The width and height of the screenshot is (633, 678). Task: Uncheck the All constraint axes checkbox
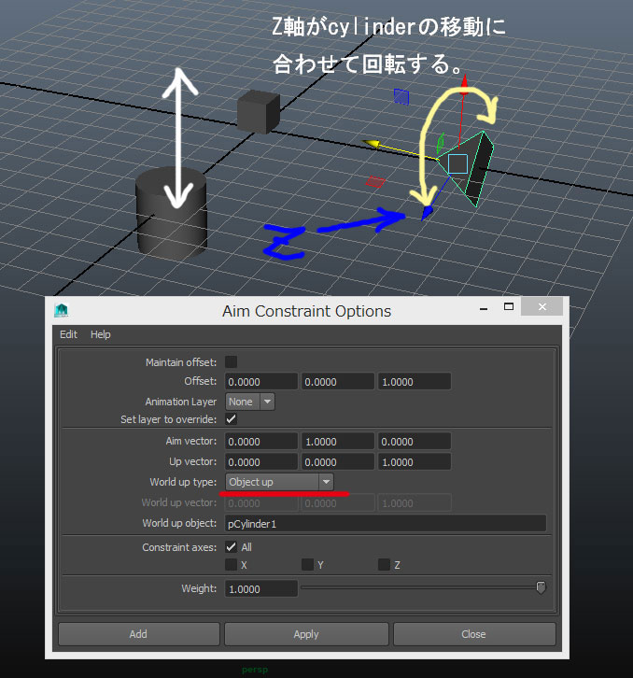[x=232, y=546]
